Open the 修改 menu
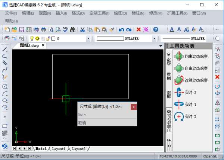Image resolution: width=224 pixels, height=160 pixels. point(156,13)
